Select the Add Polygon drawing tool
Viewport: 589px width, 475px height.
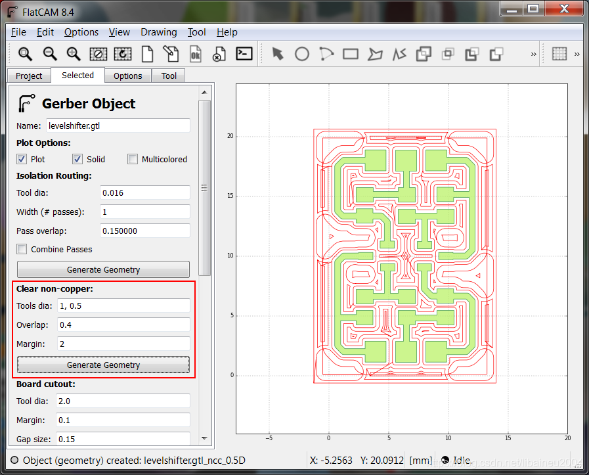pyautogui.click(x=375, y=54)
